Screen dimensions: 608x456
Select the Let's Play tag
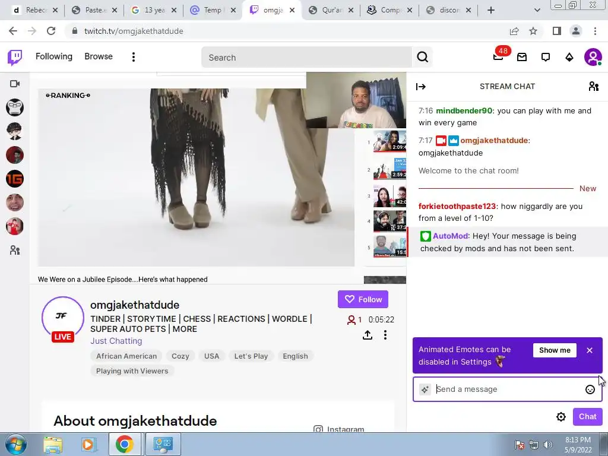[251, 356]
